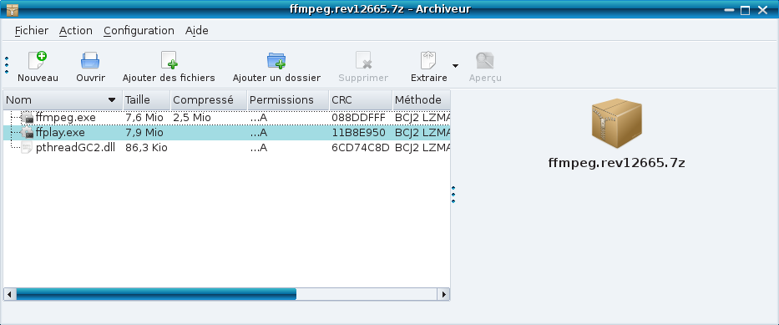This screenshot has width=779, height=325.
Task: Click Ajouter un dossier toolbar icon
Action: (276, 61)
